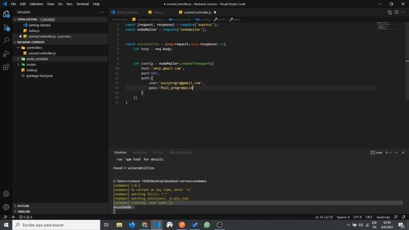Open editor more actions ellipsis

click(x=403, y=12)
